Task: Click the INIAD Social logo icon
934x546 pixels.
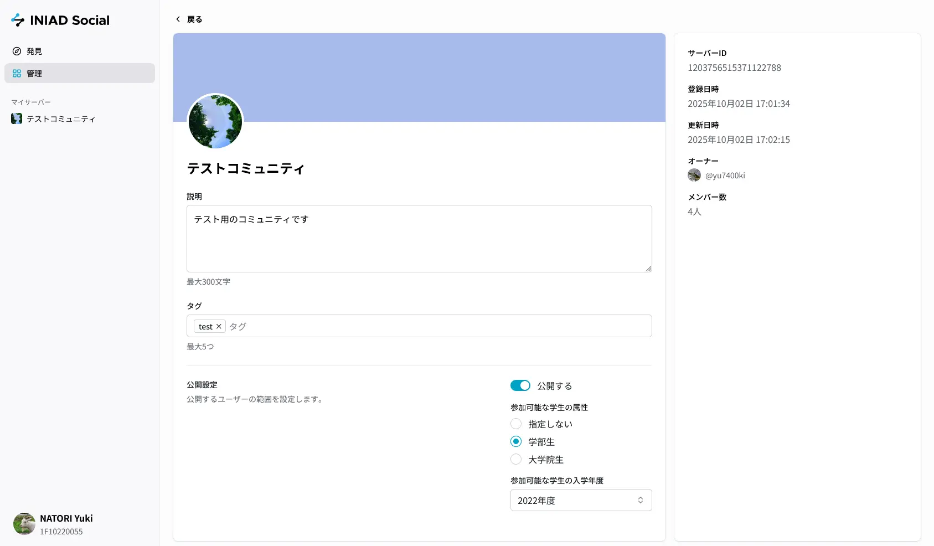Action: (x=18, y=20)
